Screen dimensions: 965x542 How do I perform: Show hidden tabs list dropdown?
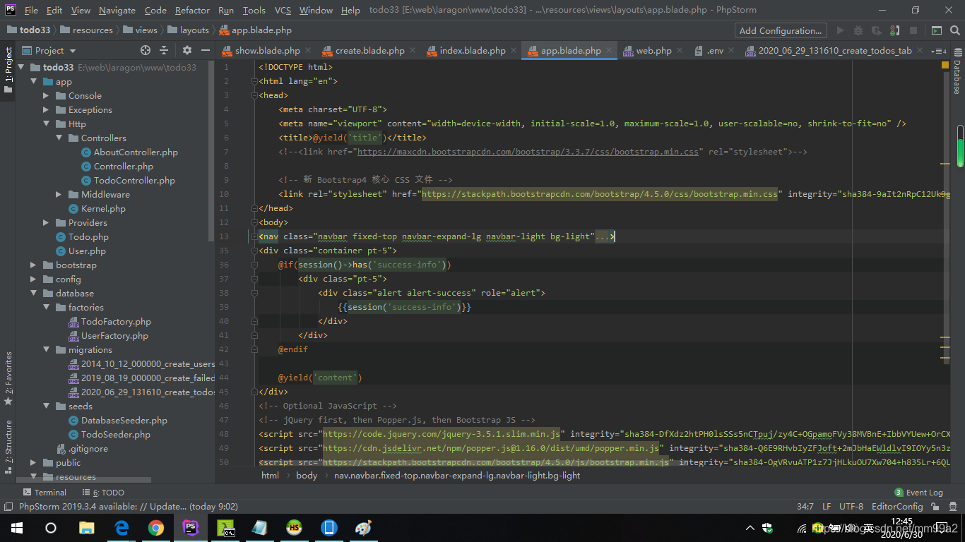point(939,51)
